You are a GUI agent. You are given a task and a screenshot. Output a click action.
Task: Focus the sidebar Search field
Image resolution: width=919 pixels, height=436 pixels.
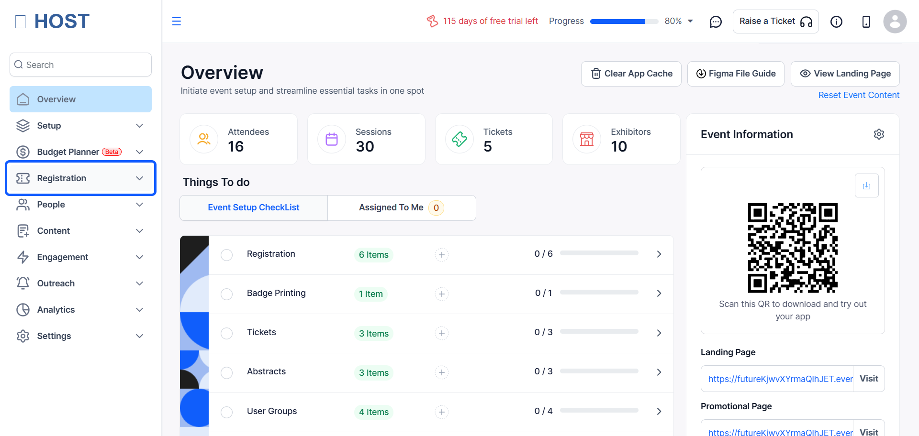80,65
